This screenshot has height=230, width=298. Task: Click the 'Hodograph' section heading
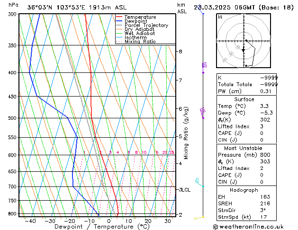point(244,190)
